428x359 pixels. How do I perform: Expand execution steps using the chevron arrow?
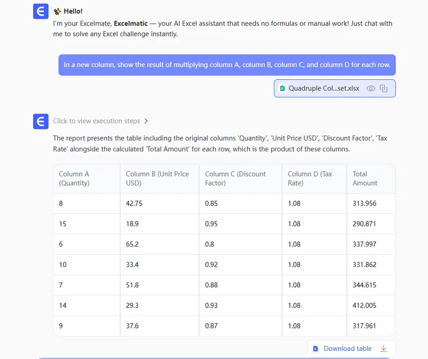pos(146,121)
